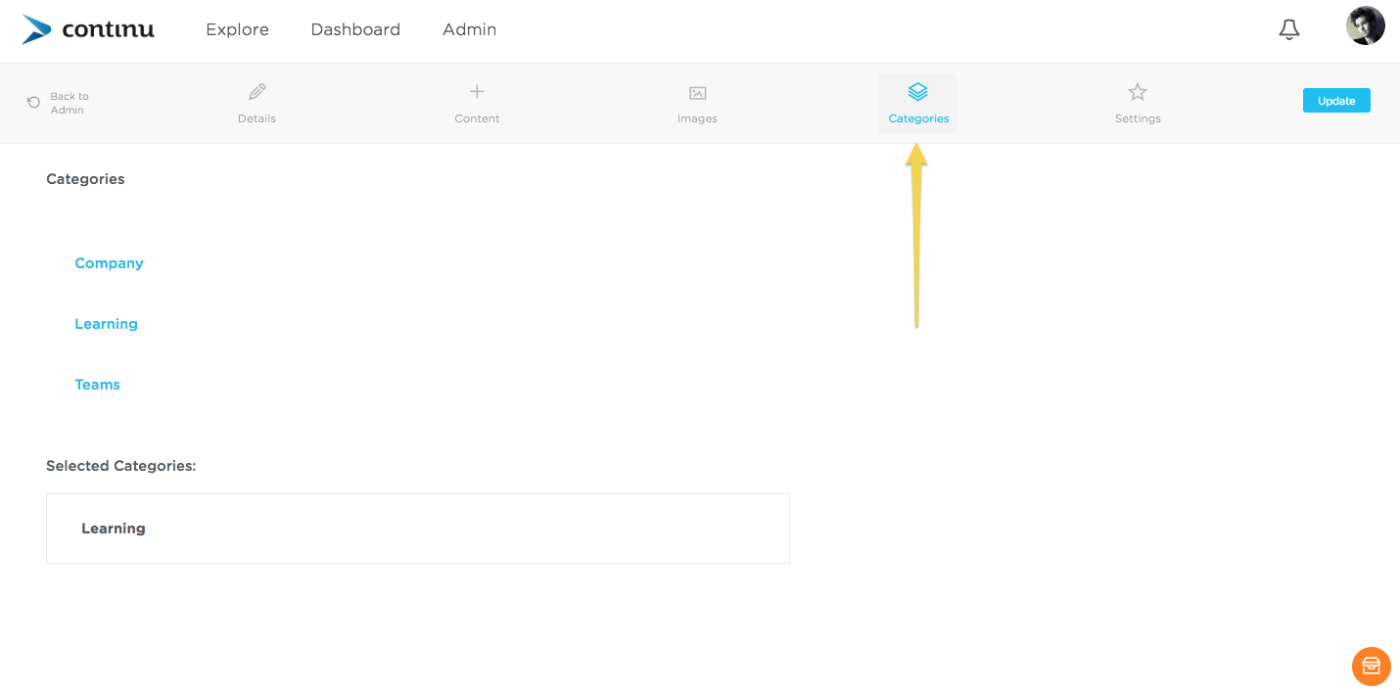Click Learning in the Selected Categories box
Screen dimensions: 1400x690
[x=114, y=529]
